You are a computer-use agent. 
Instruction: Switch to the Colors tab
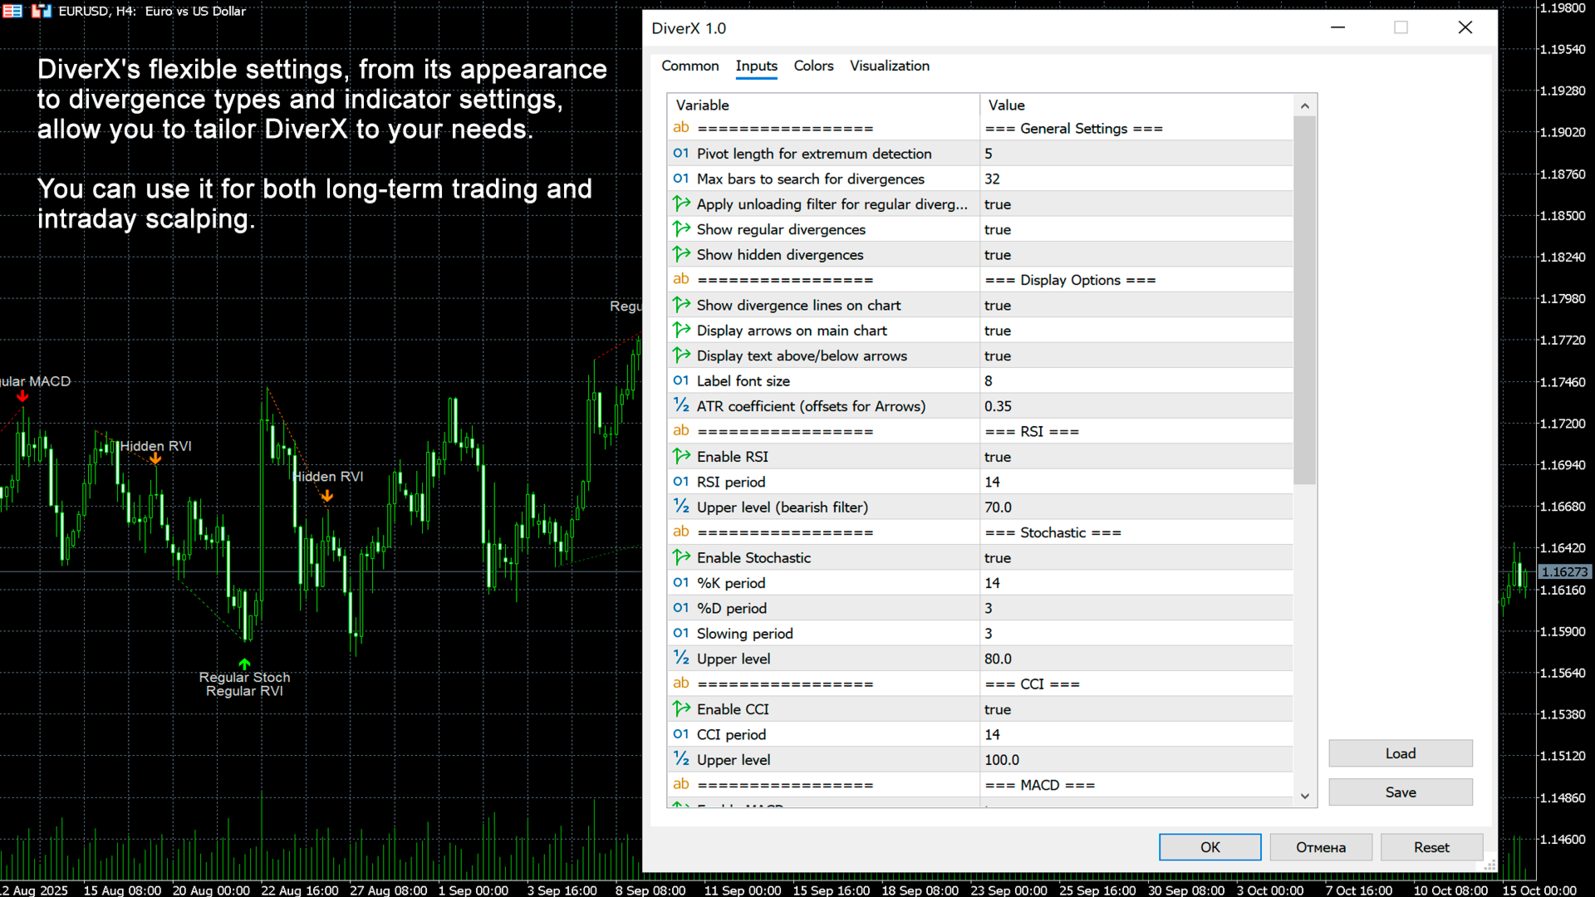812,66
